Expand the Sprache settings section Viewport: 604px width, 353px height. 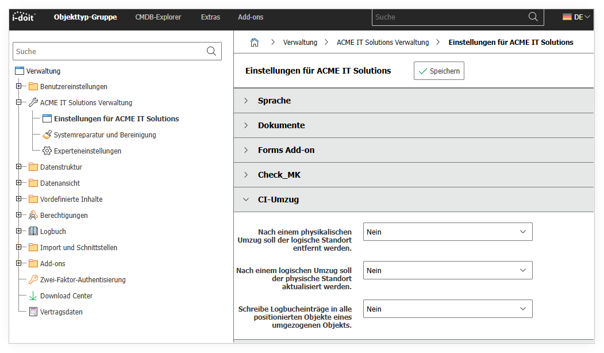pos(413,101)
